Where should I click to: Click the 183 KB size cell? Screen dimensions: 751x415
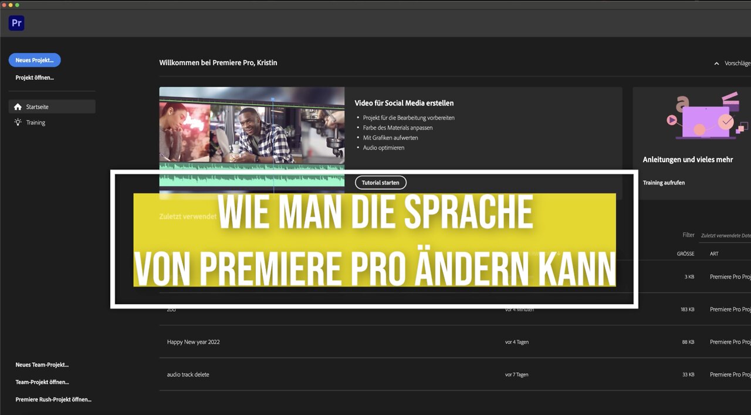pyautogui.click(x=688, y=309)
